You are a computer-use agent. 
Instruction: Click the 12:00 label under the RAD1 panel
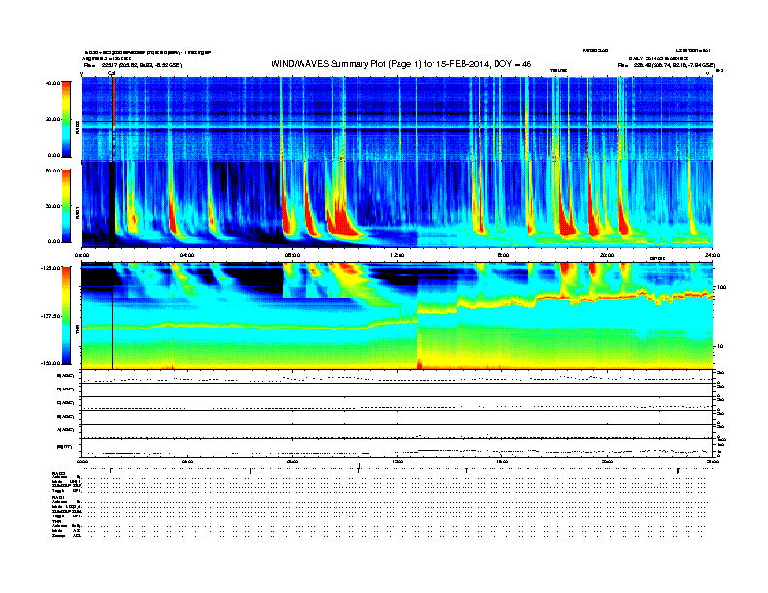click(x=398, y=255)
